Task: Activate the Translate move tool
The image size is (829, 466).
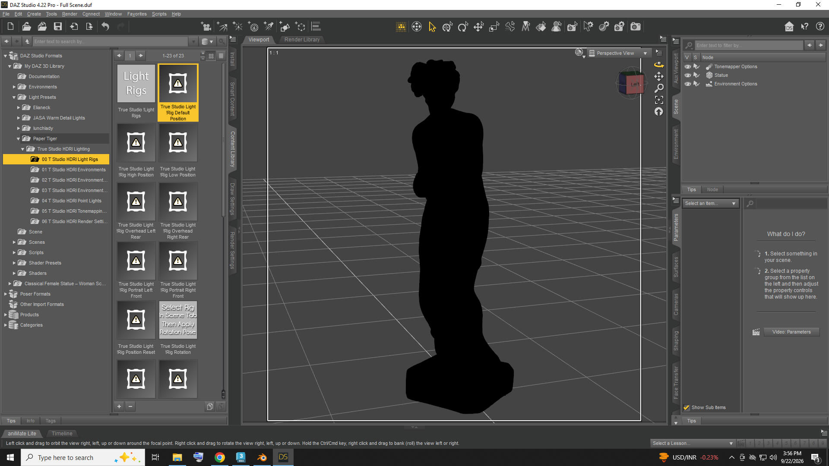Action: click(x=478, y=27)
